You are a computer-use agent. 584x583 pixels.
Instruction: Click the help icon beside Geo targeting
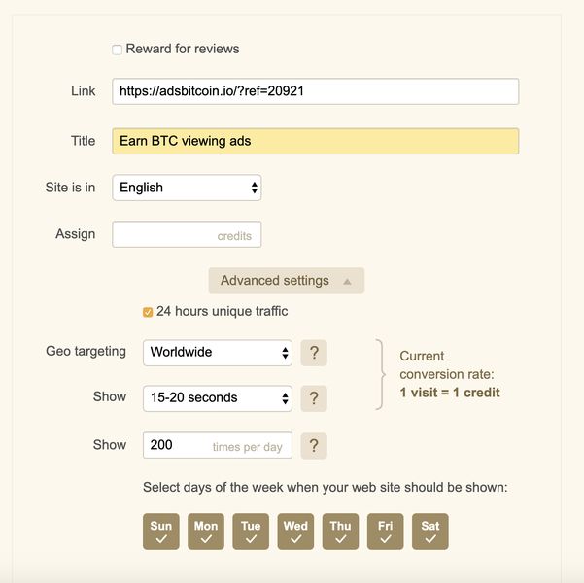point(314,353)
